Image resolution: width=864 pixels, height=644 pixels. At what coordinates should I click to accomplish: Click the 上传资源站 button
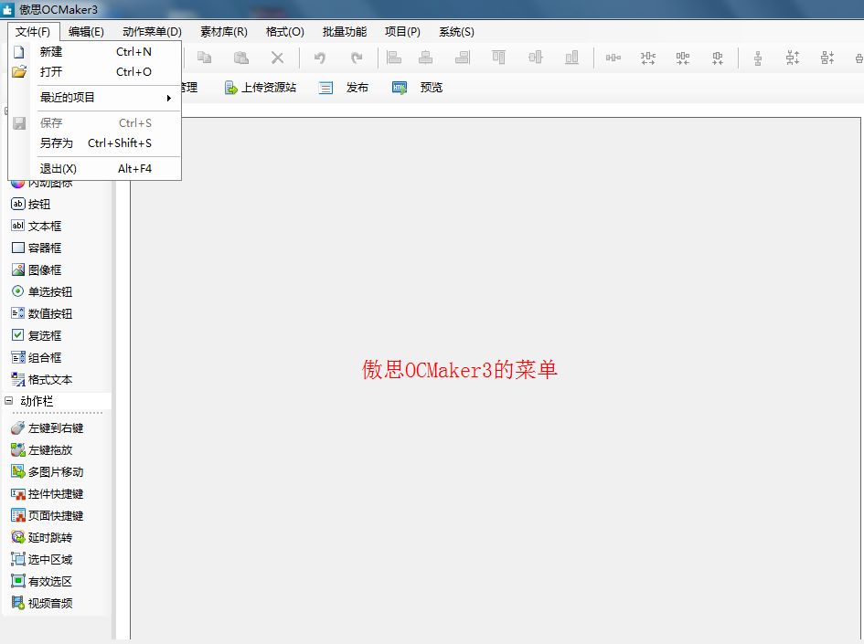point(260,88)
